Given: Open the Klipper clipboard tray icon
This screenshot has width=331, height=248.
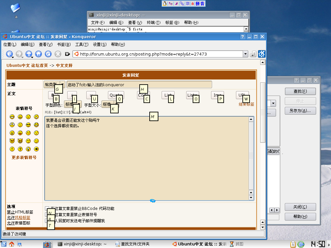Looking at the screenshot, I should 293,244.
